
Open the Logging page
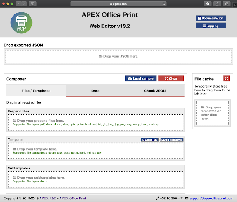click(211, 26)
